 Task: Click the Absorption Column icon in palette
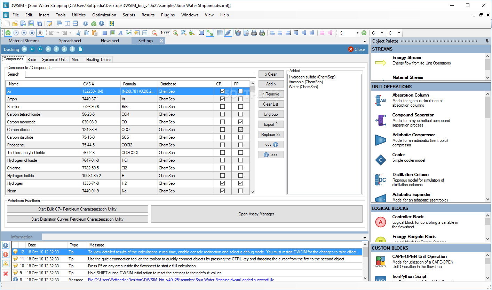(x=381, y=100)
